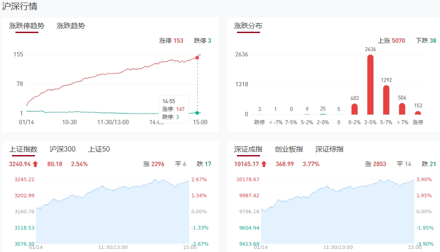The height and width of the screenshot is (252, 440).
Task: Click the red up arrow beside 10165.17
Action: point(264,164)
